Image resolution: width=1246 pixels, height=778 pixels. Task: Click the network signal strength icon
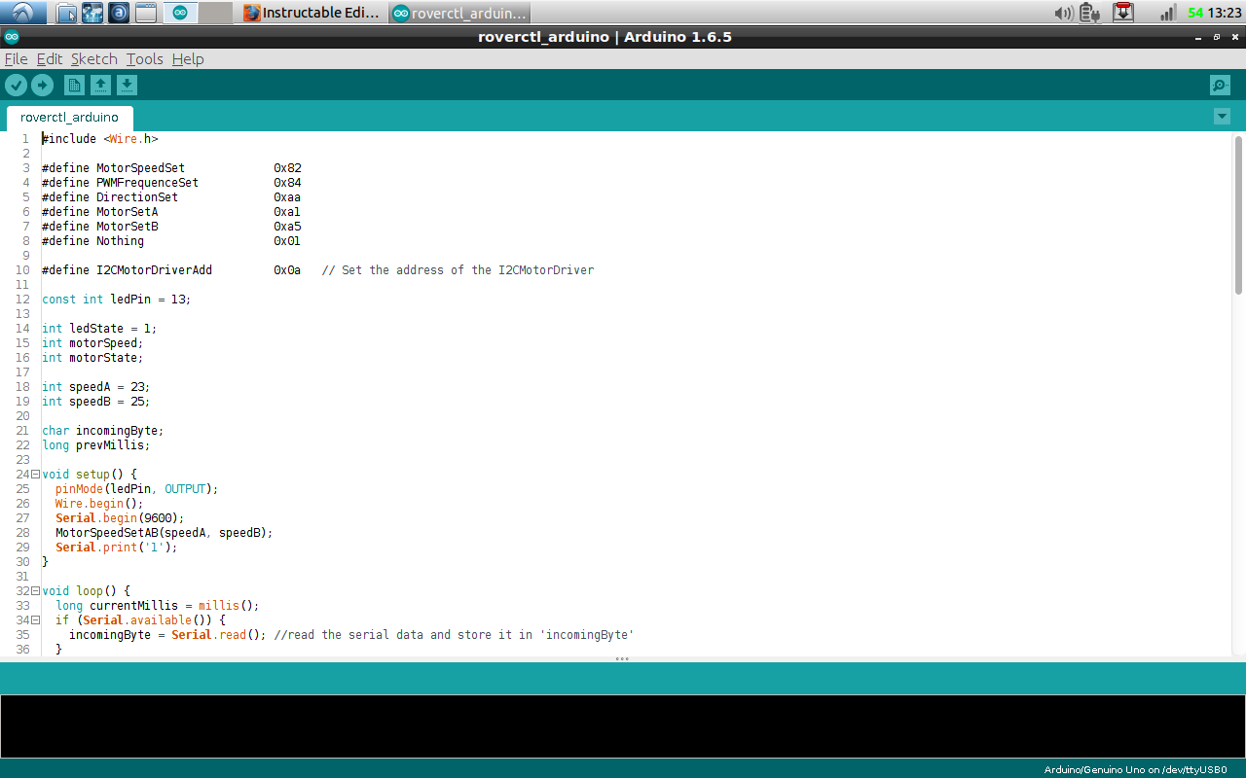click(1167, 13)
